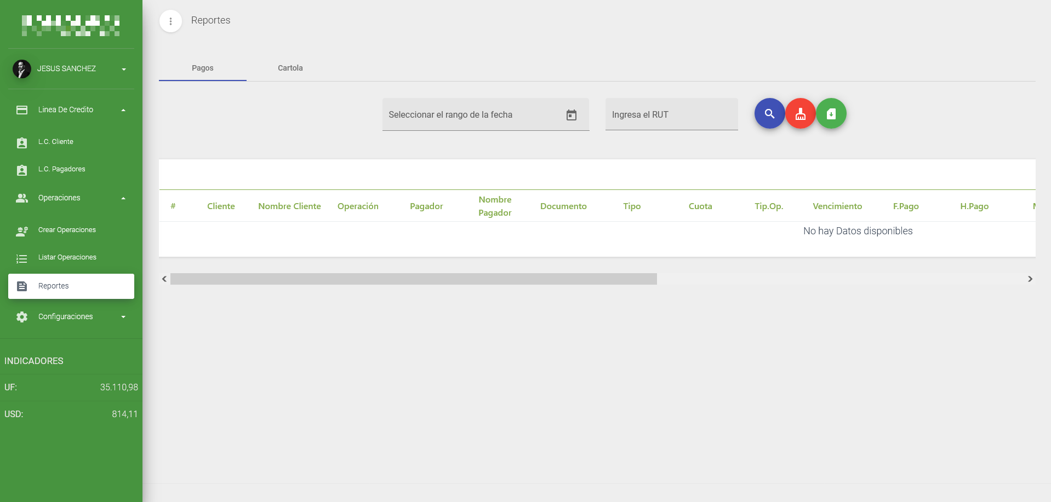Open the three-dot menu beside Reportes
Image resolution: width=1051 pixels, height=502 pixels.
170,21
